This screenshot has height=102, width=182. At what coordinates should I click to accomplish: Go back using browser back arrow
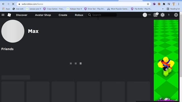tap(3, 4)
